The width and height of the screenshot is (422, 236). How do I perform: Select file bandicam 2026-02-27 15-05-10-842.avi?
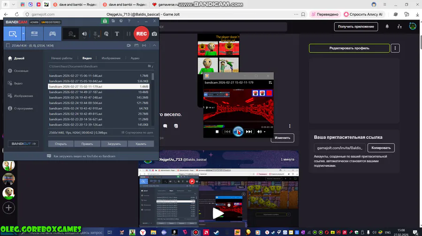tap(98, 81)
